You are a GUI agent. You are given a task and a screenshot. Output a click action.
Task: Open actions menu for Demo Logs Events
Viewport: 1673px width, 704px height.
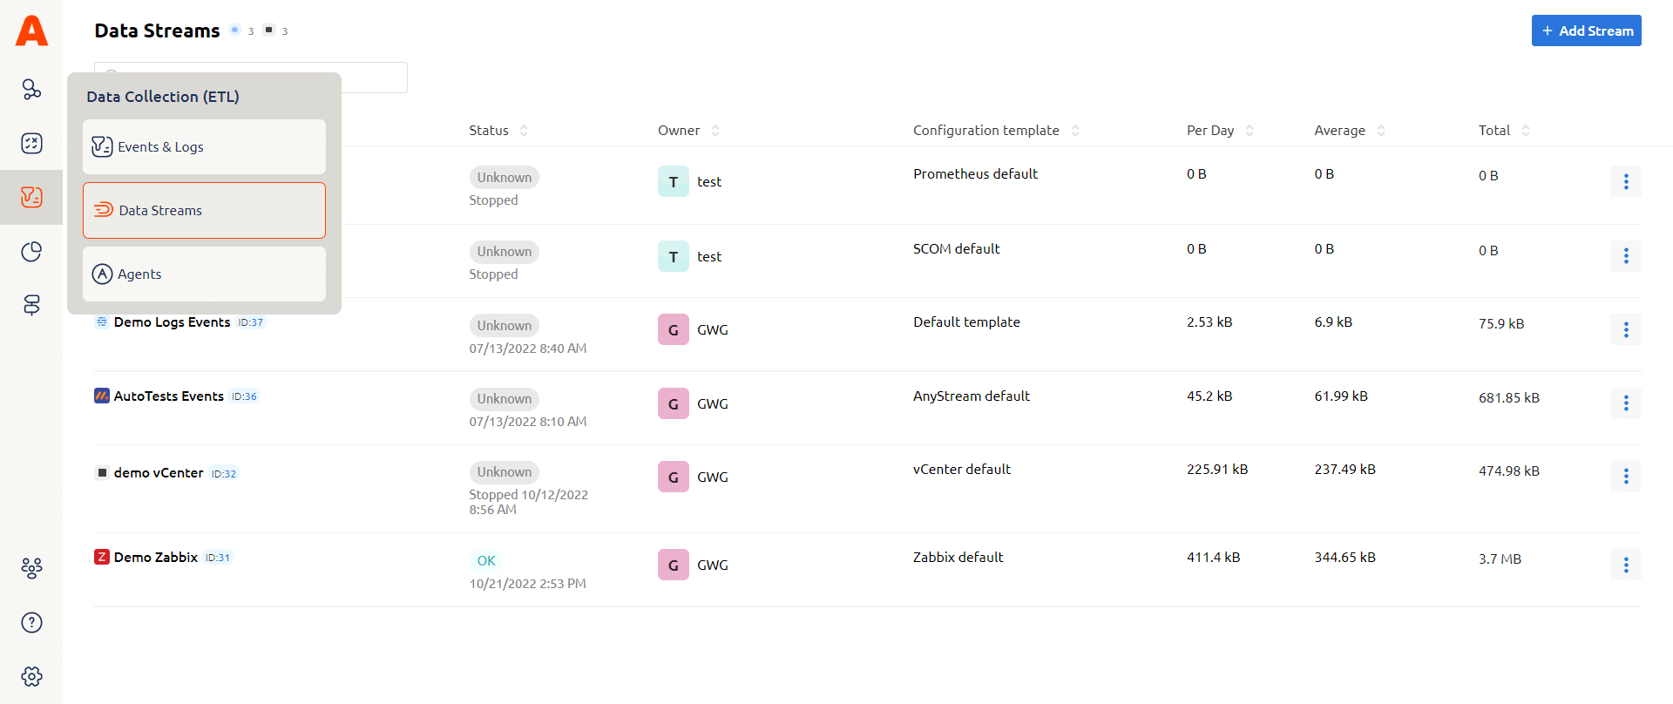click(1626, 329)
